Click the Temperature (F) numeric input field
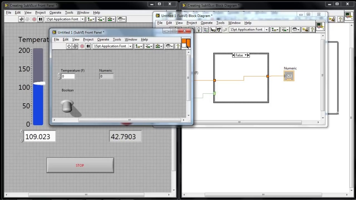Viewport: 356px width, 200px height. click(x=68, y=76)
